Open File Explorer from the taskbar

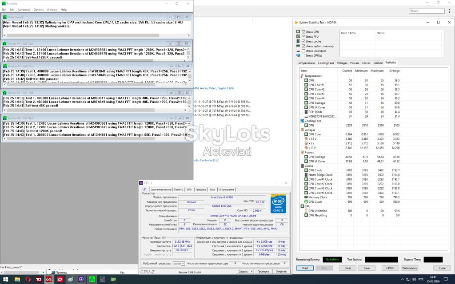tap(17, 280)
